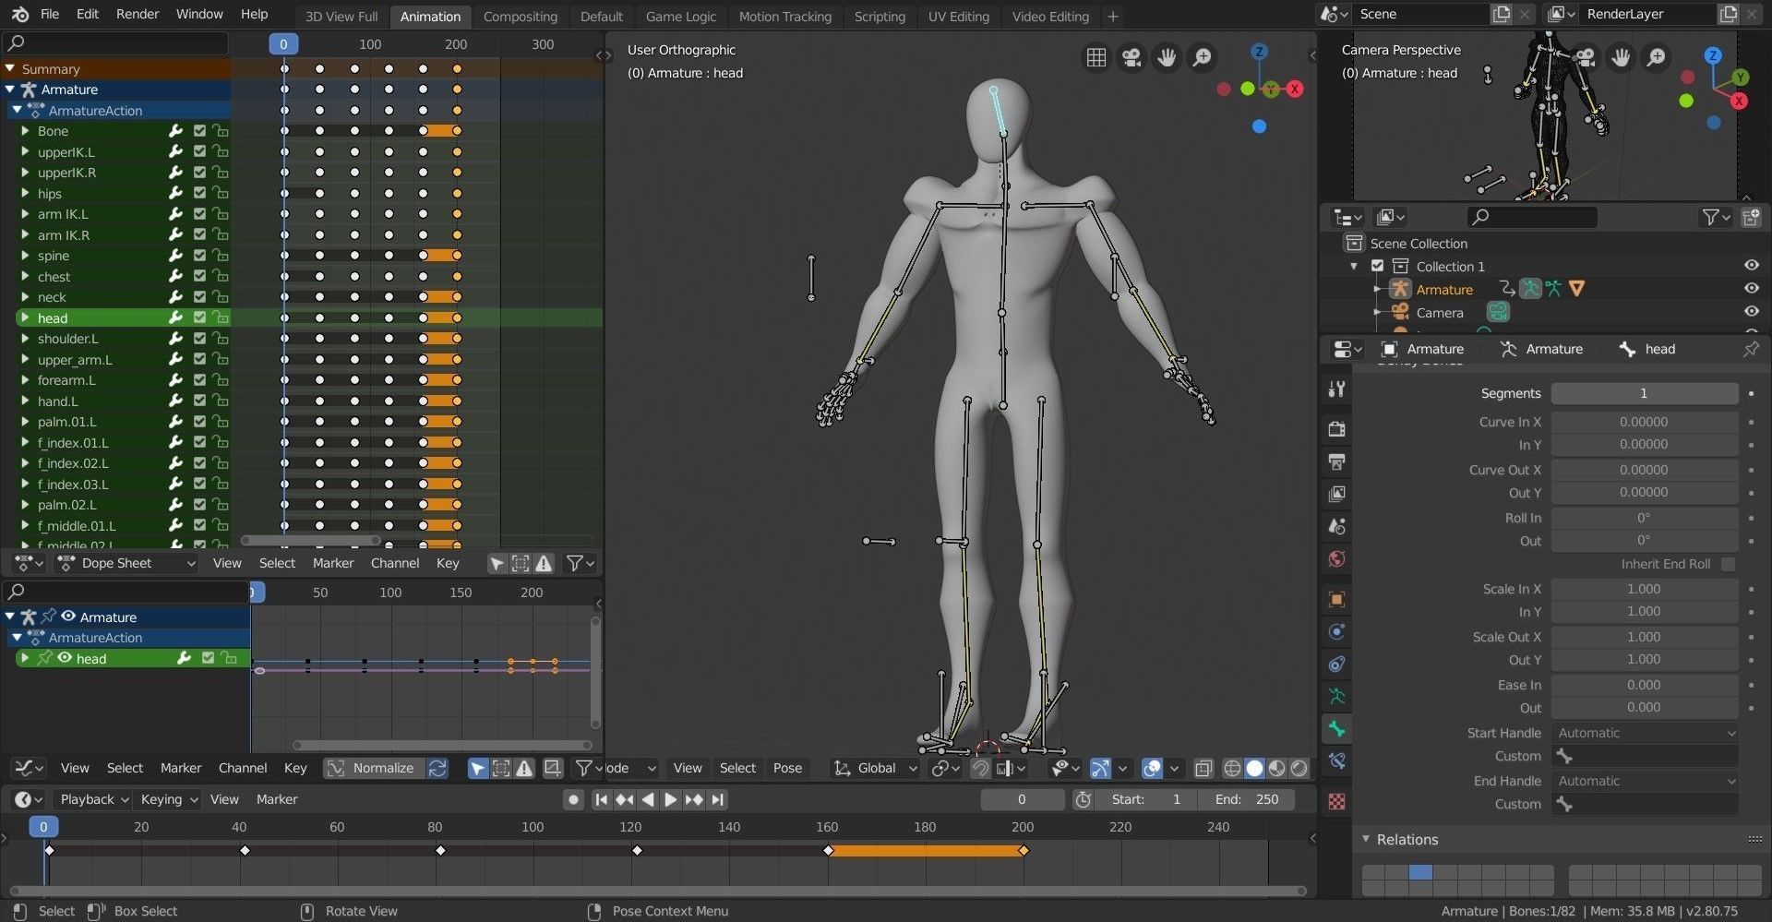Viewport: 1772px width, 922px height.
Task: Click the Ease In value slider
Action: coord(1644,685)
